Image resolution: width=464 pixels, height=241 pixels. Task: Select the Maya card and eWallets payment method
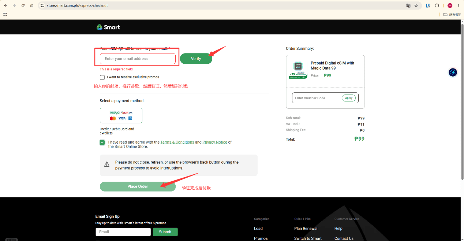(121, 115)
